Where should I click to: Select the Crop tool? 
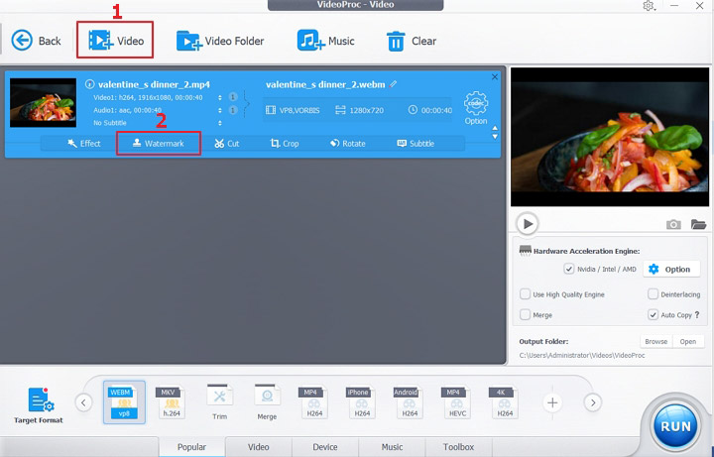pyautogui.click(x=285, y=144)
